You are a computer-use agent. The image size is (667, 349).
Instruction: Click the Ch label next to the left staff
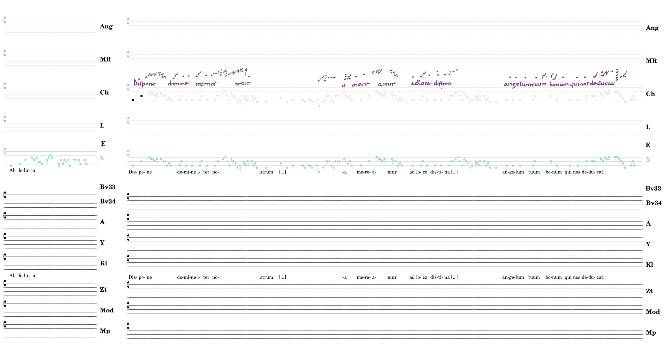click(104, 92)
